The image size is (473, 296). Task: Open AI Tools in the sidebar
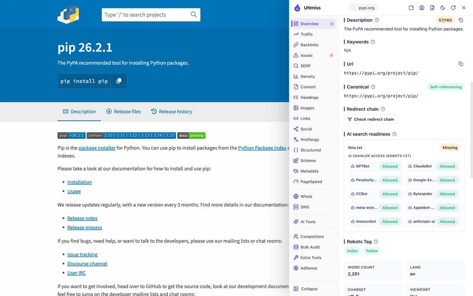tap(314, 222)
